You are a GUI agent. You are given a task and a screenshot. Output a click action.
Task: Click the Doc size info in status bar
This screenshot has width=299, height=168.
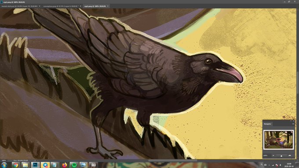21,161
